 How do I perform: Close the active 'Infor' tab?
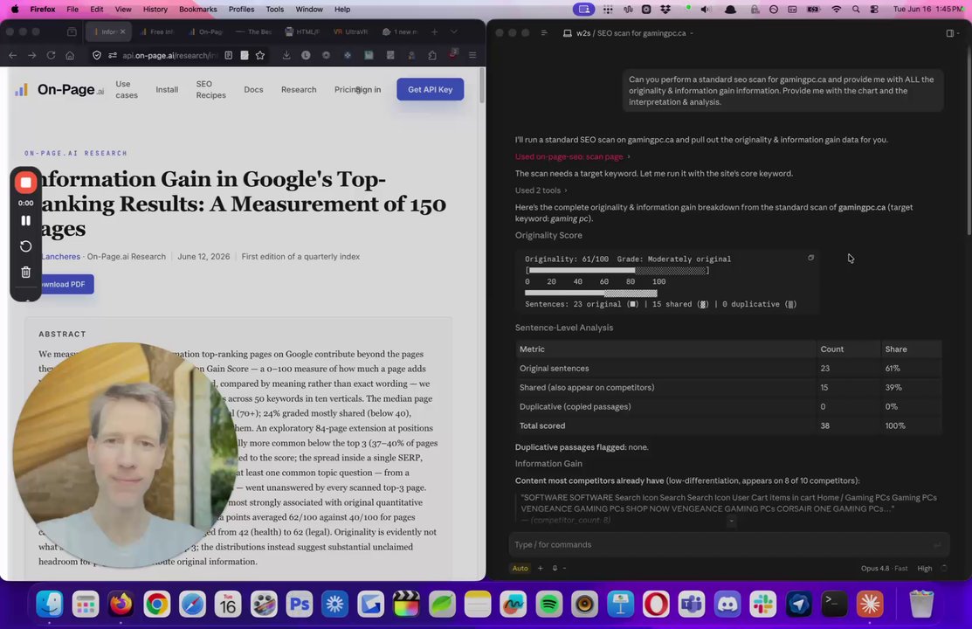[x=123, y=31]
